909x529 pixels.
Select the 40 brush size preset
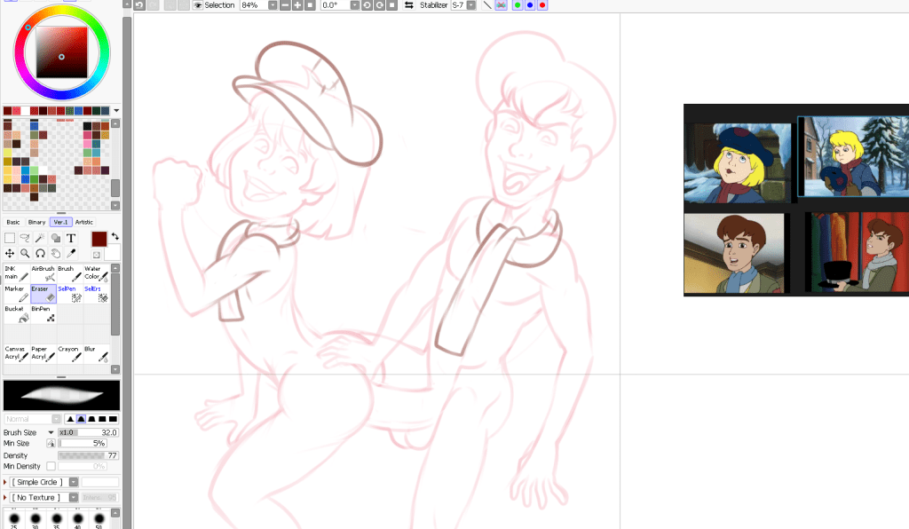click(78, 518)
